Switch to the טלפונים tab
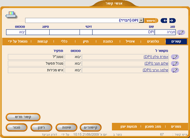This screenshot has width=190, height=138. click(x=153, y=42)
